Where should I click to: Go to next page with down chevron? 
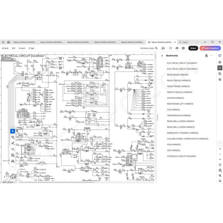[x=220, y=159]
